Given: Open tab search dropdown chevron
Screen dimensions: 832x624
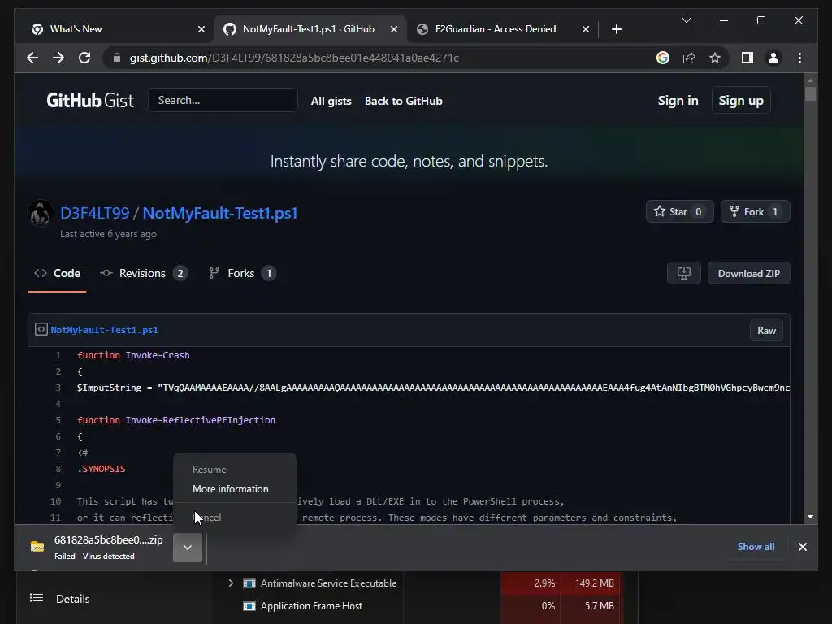Looking at the screenshot, I should [686, 20].
